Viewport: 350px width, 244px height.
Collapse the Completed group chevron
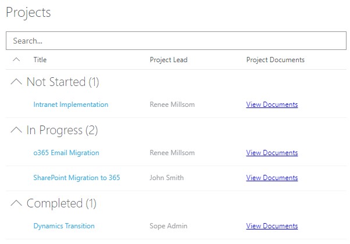click(x=16, y=203)
